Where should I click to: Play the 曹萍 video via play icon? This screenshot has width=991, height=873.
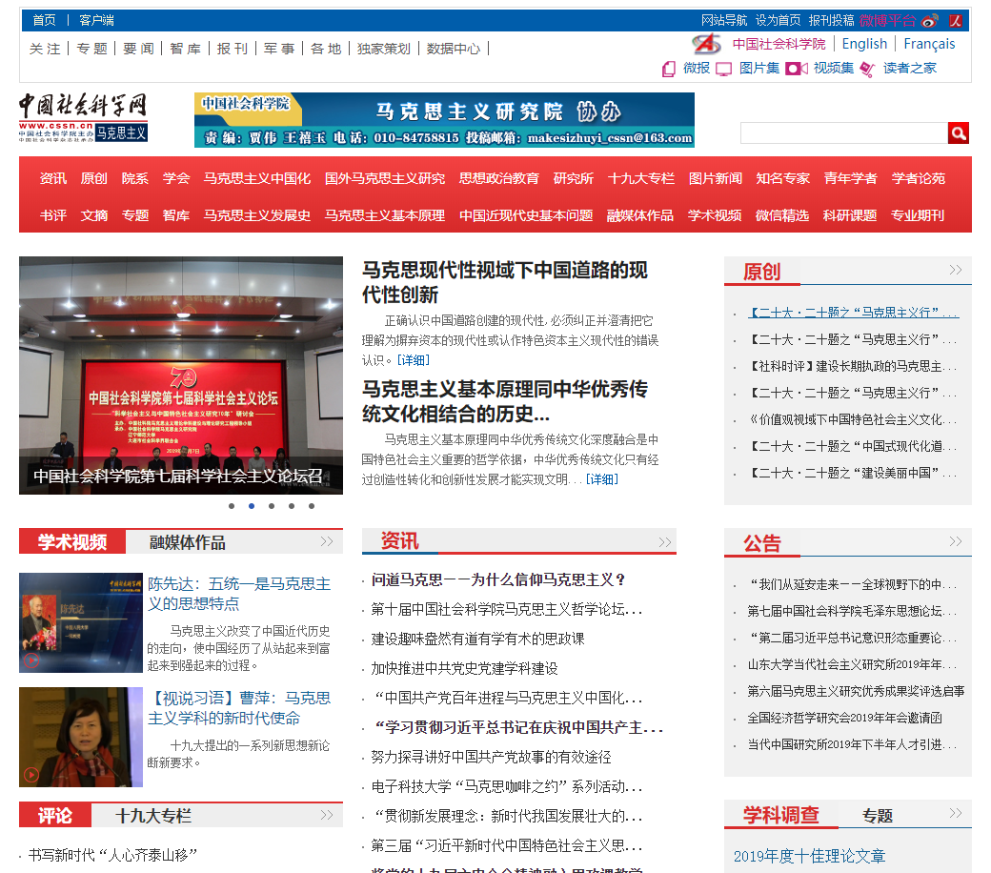pyautogui.click(x=30, y=774)
